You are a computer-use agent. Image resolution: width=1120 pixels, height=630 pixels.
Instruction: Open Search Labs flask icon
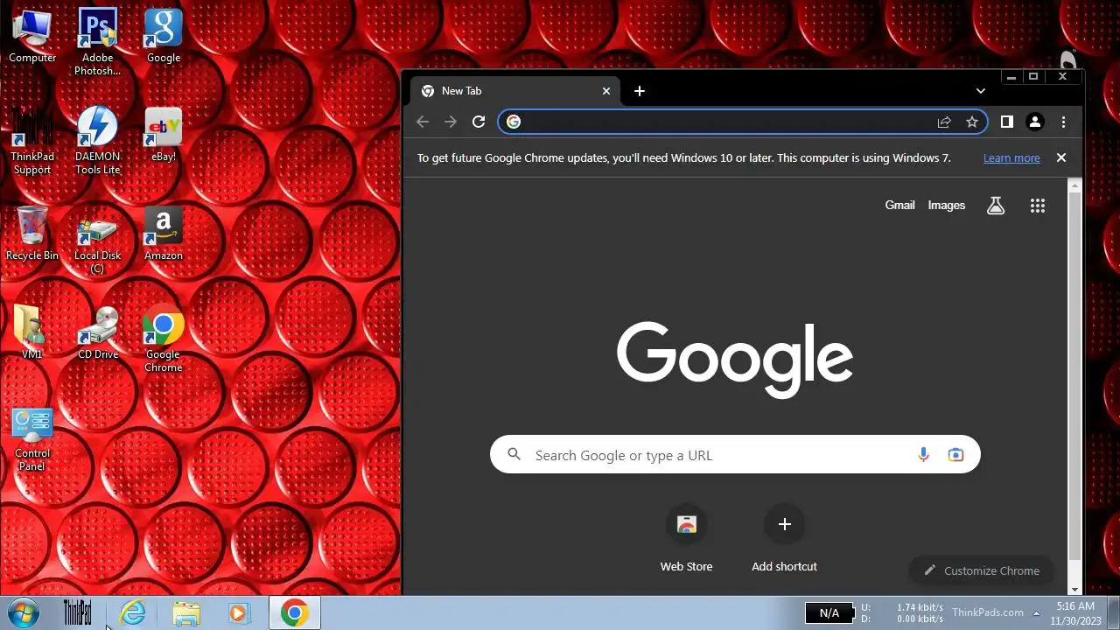point(996,206)
